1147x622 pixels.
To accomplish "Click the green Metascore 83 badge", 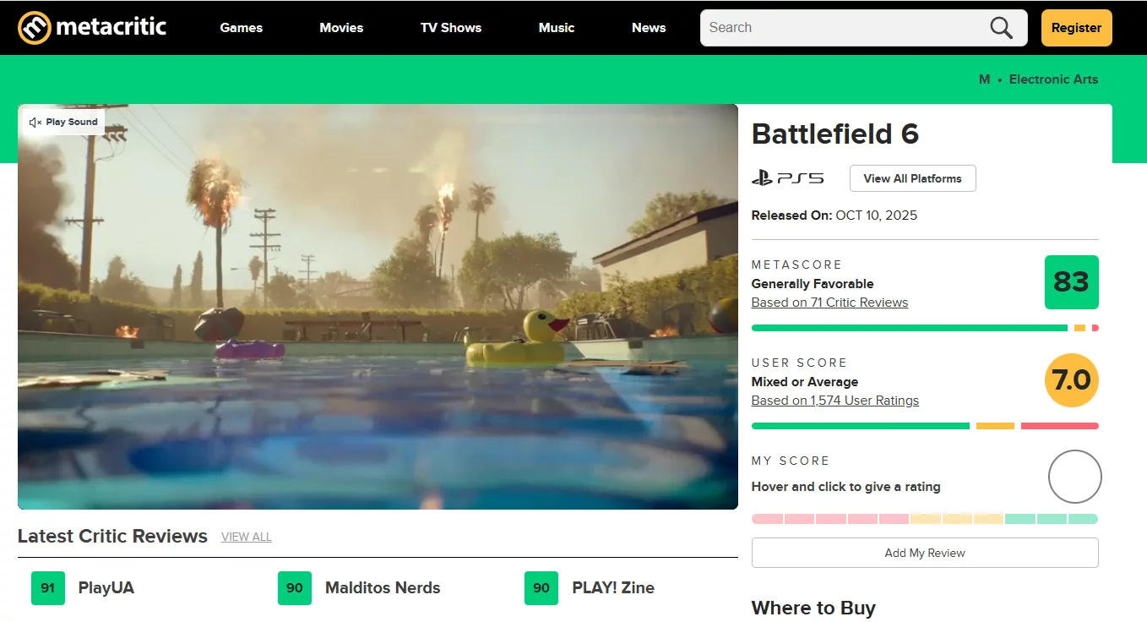I will click(1072, 282).
